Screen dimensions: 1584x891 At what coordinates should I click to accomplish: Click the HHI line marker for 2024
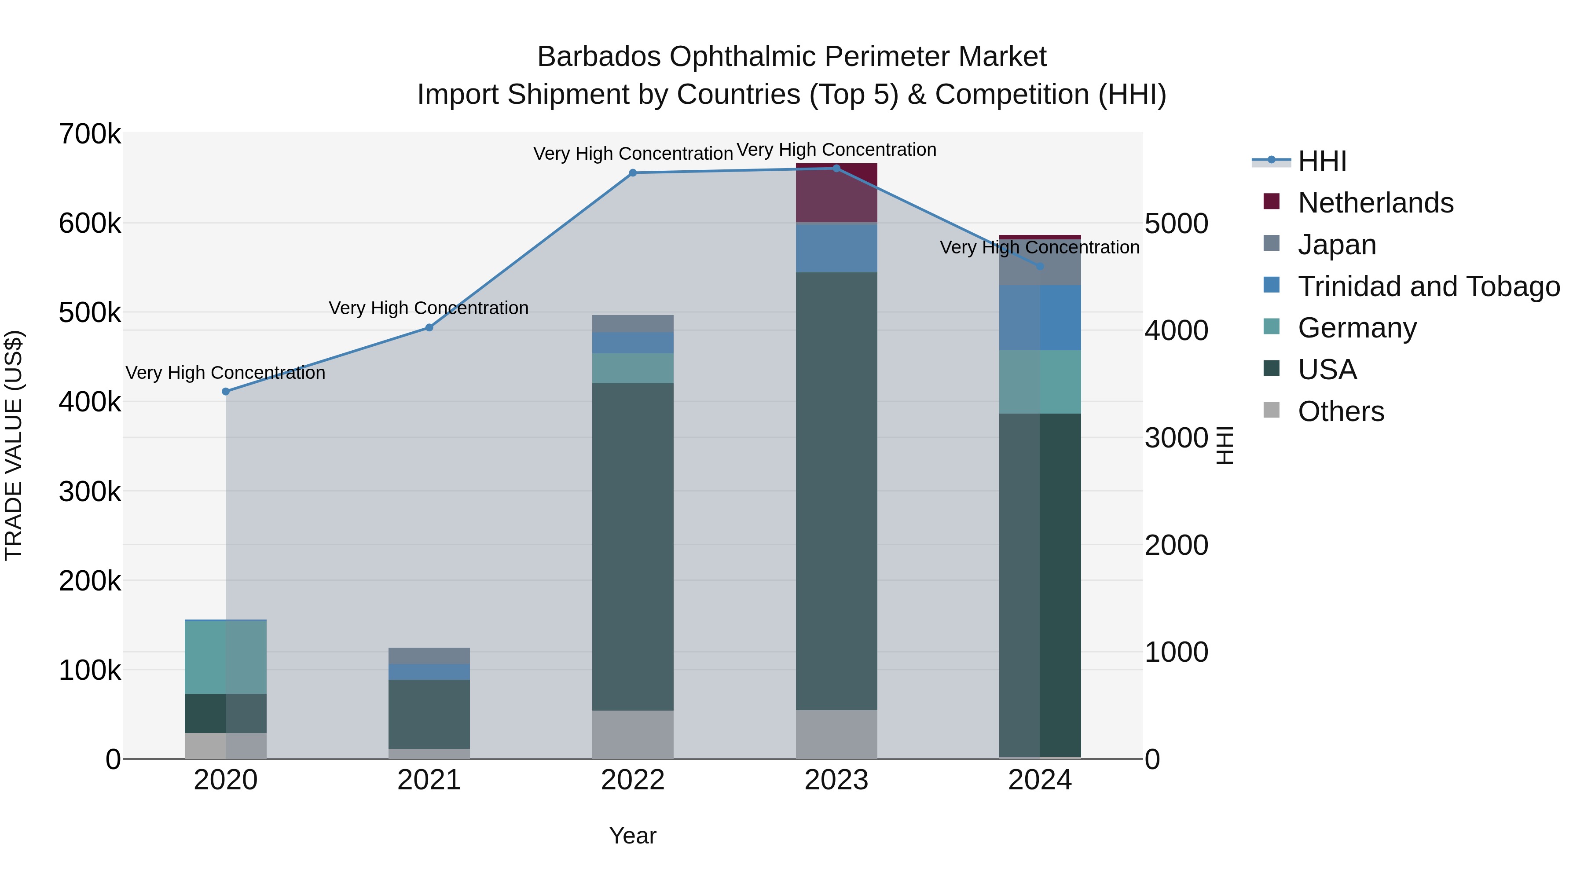pos(1040,267)
